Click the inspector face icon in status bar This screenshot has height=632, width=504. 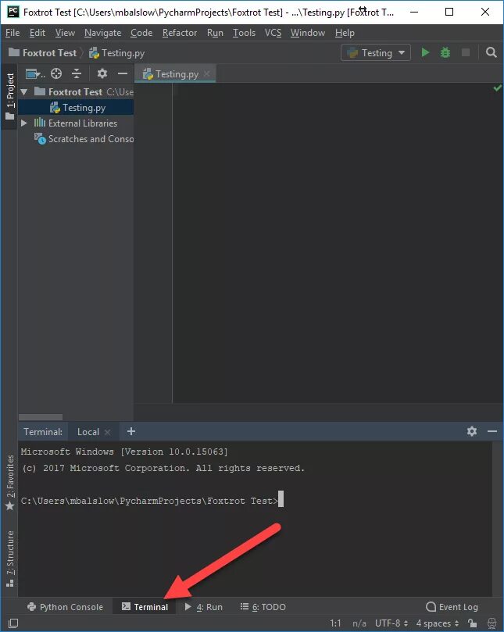coord(492,623)
